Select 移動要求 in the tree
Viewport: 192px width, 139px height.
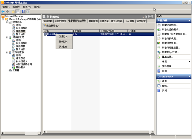coord(21,67)
